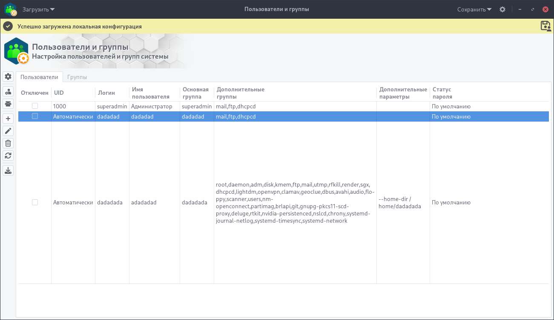Sort by the UID column header
554x320 pixels.
59,93
